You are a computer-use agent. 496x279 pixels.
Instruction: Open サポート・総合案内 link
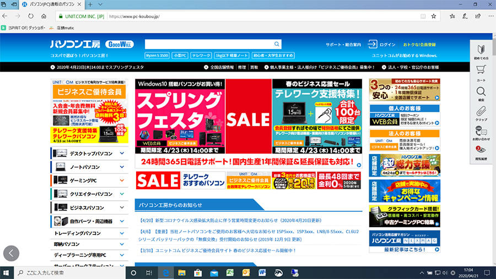pos(343,45)
